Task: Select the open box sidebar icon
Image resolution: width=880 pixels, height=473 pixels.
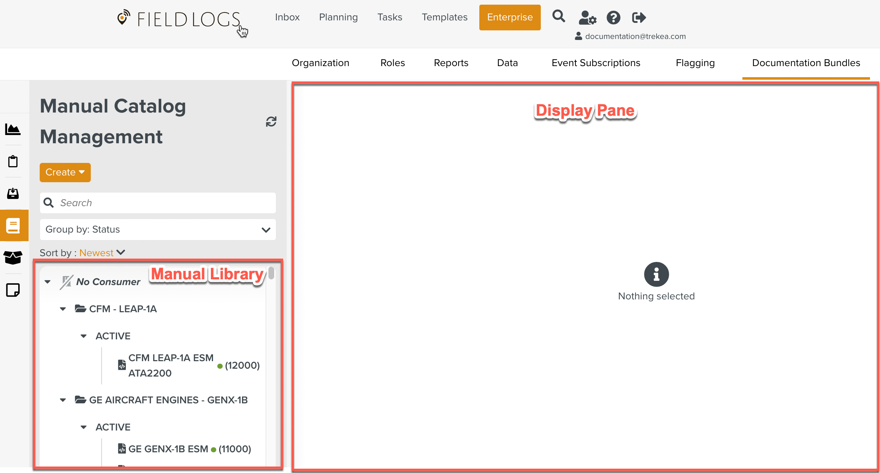Action: 13,258
